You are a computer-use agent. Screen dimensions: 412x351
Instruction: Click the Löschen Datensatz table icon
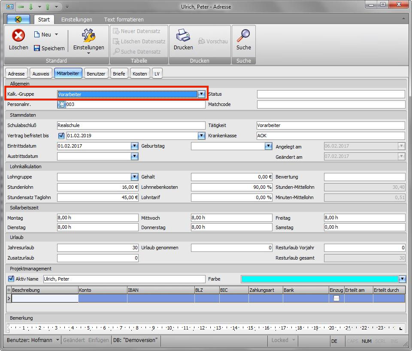pyautogui.click(x=116, y=41)
